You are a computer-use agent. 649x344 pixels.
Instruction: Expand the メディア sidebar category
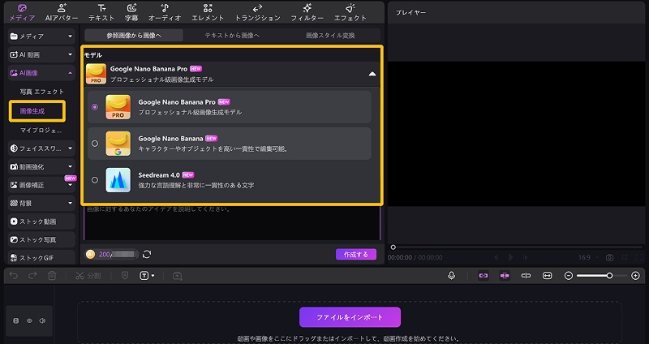click(x=41, y=37)
